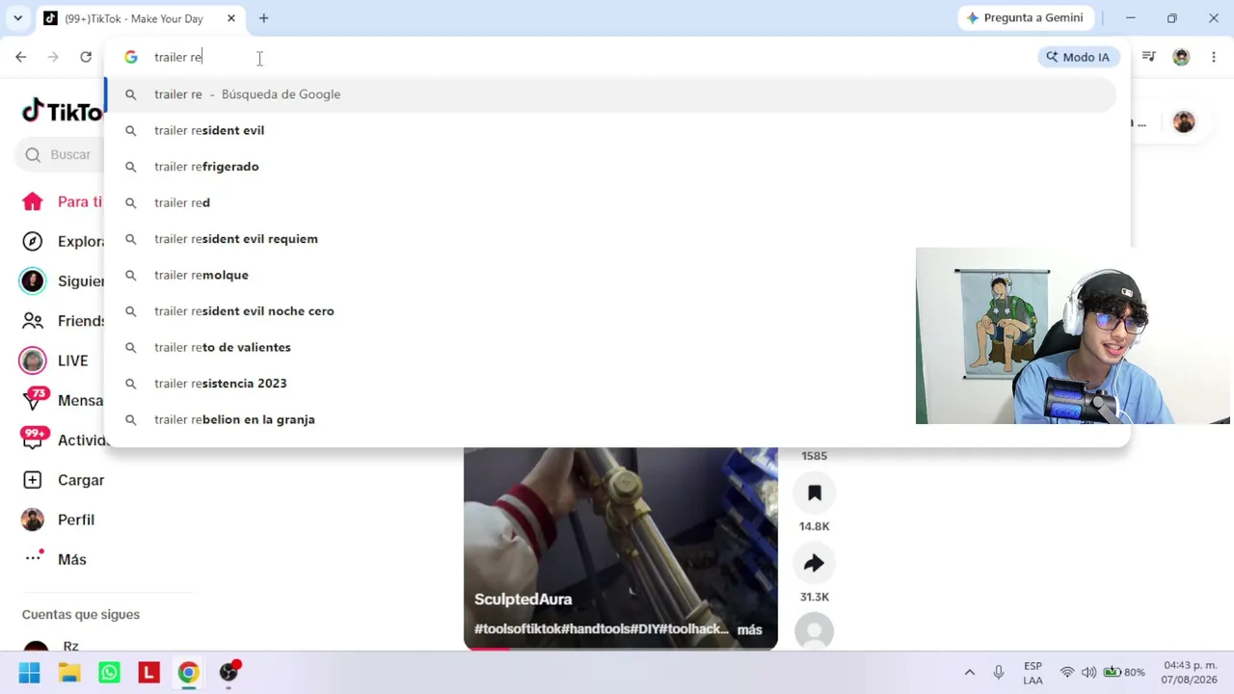Show hidden system tray icons chevron
The image size is (1234, 694).
click(x=970, y=672)
